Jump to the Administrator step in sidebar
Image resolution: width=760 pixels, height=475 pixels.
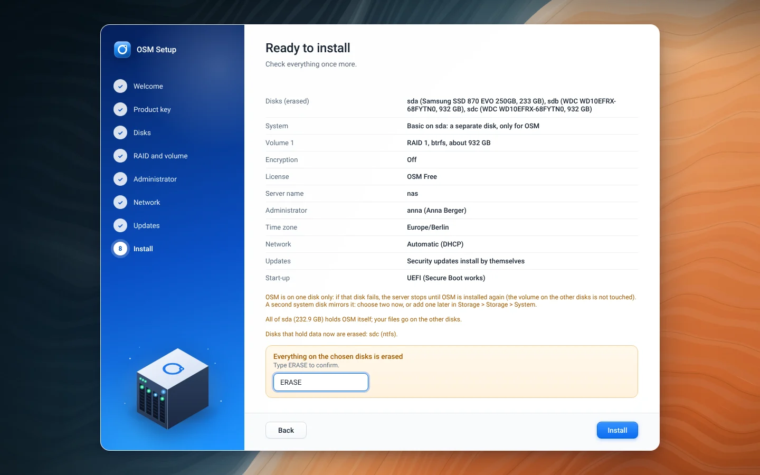point(155,179)
